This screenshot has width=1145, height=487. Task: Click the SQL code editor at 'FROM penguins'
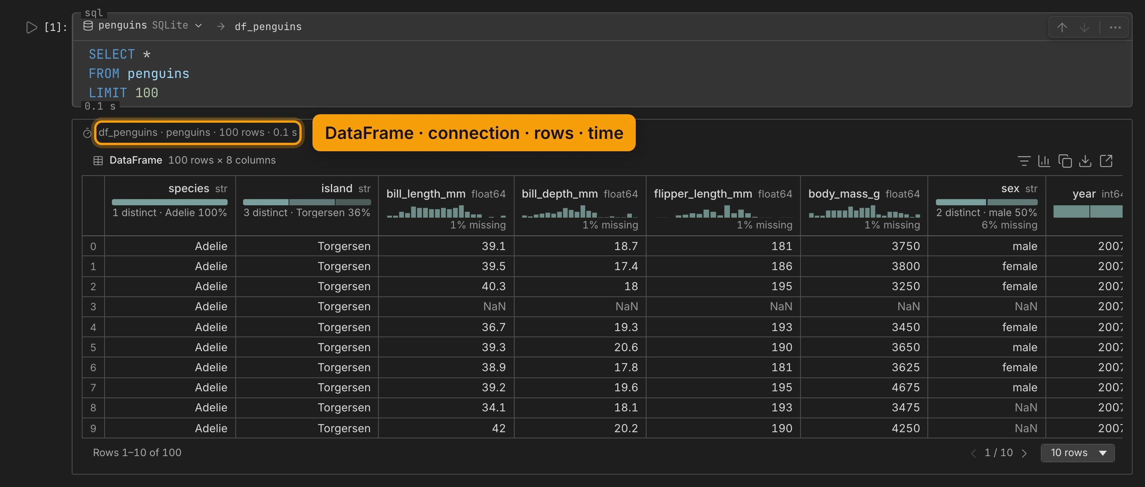tap(138, 74)
